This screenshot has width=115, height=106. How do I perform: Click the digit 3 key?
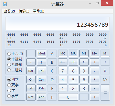(84, 88)
